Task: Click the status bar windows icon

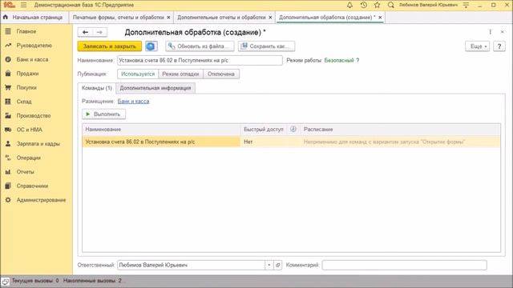Action: click(6, 281)
